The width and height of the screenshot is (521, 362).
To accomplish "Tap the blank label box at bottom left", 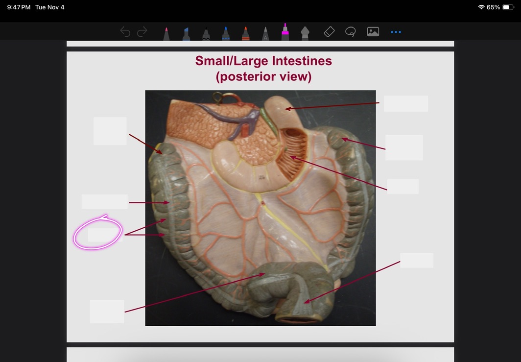I will (x=107, y=312).
